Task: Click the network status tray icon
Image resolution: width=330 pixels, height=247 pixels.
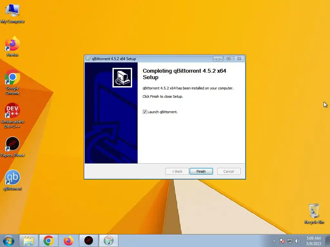Action: 290,241
